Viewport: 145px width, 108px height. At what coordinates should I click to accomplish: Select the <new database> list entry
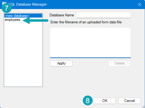point(23,16)
